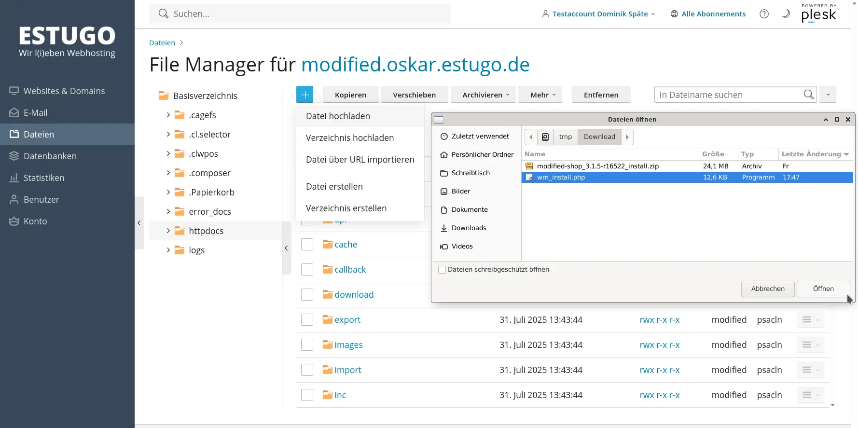
Task: Click the search magnifier in filename search
Action: [x=808, y=95]
